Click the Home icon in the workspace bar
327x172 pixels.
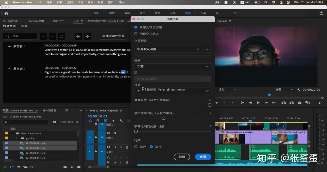click(x=6, y=13)
